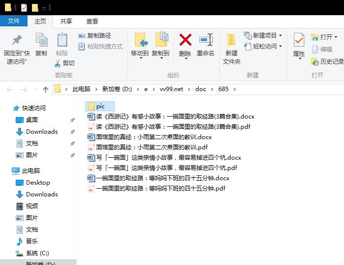Expand the chevron after 685 in path
Image resolution: width=344 pixels, height=265 pixels.
click(x=235, y=89)
